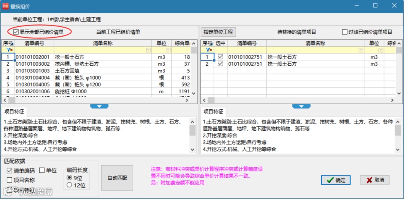Select row 旋挖桩 Φ1000

[x=96, y=91]
